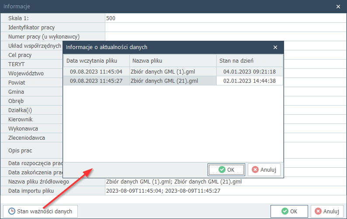Click the 04.01.2023 09:21:18 status date cell

click(249, 71)
